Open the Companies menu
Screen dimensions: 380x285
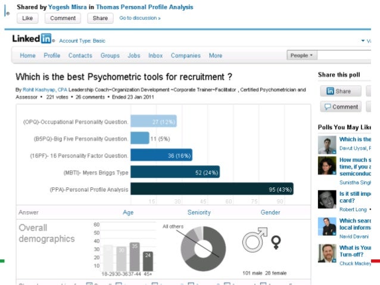click(186, 55)
